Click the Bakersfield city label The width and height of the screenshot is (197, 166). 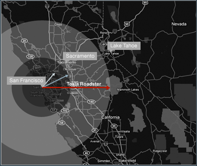(127, 161)
